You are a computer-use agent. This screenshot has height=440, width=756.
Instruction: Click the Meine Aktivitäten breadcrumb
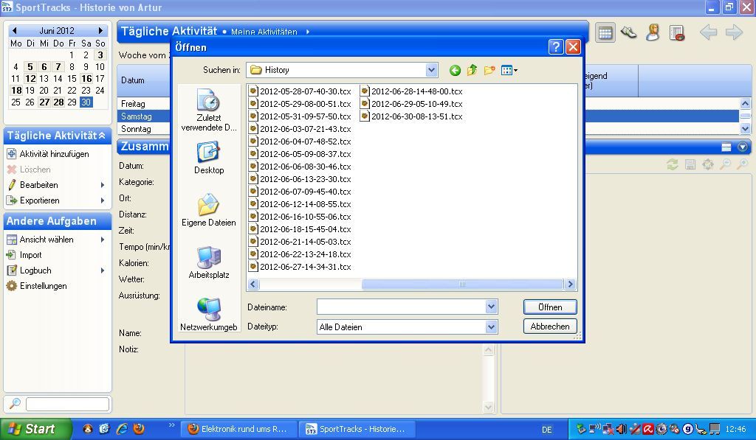click(x=264, y=32)
